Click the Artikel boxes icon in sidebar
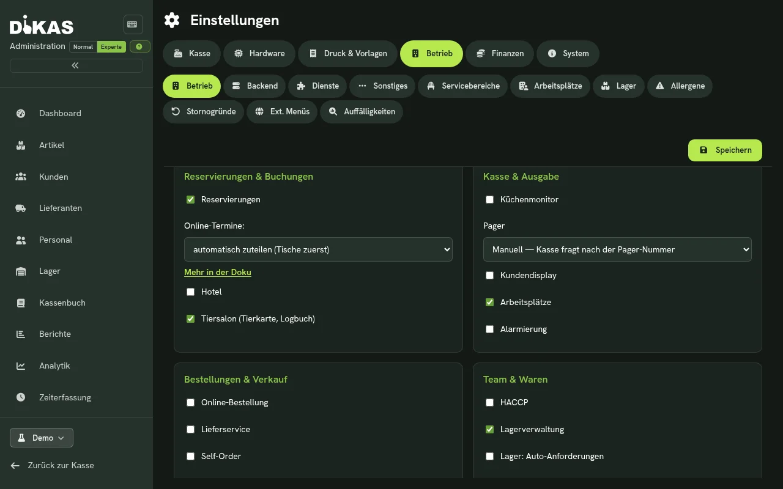The width and height of the screenshot is (783, 489). coord(21,145)
